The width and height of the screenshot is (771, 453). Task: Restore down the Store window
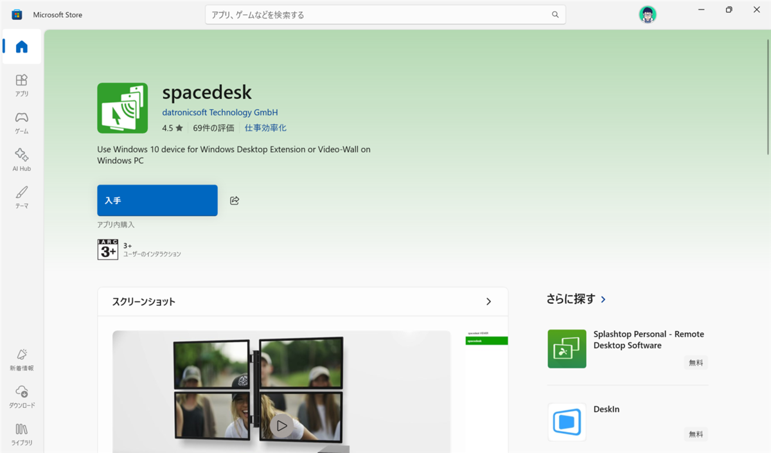[x=729, y=10]
